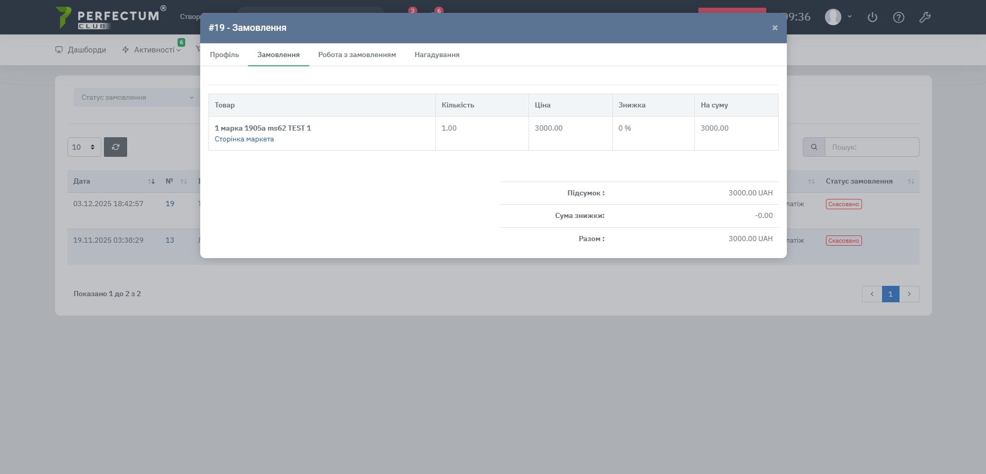
Task: Close the #19 order dialog
Action: click(x=774, y=28)
